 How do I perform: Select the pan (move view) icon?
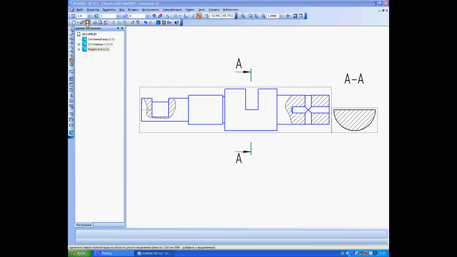(288, 16)
